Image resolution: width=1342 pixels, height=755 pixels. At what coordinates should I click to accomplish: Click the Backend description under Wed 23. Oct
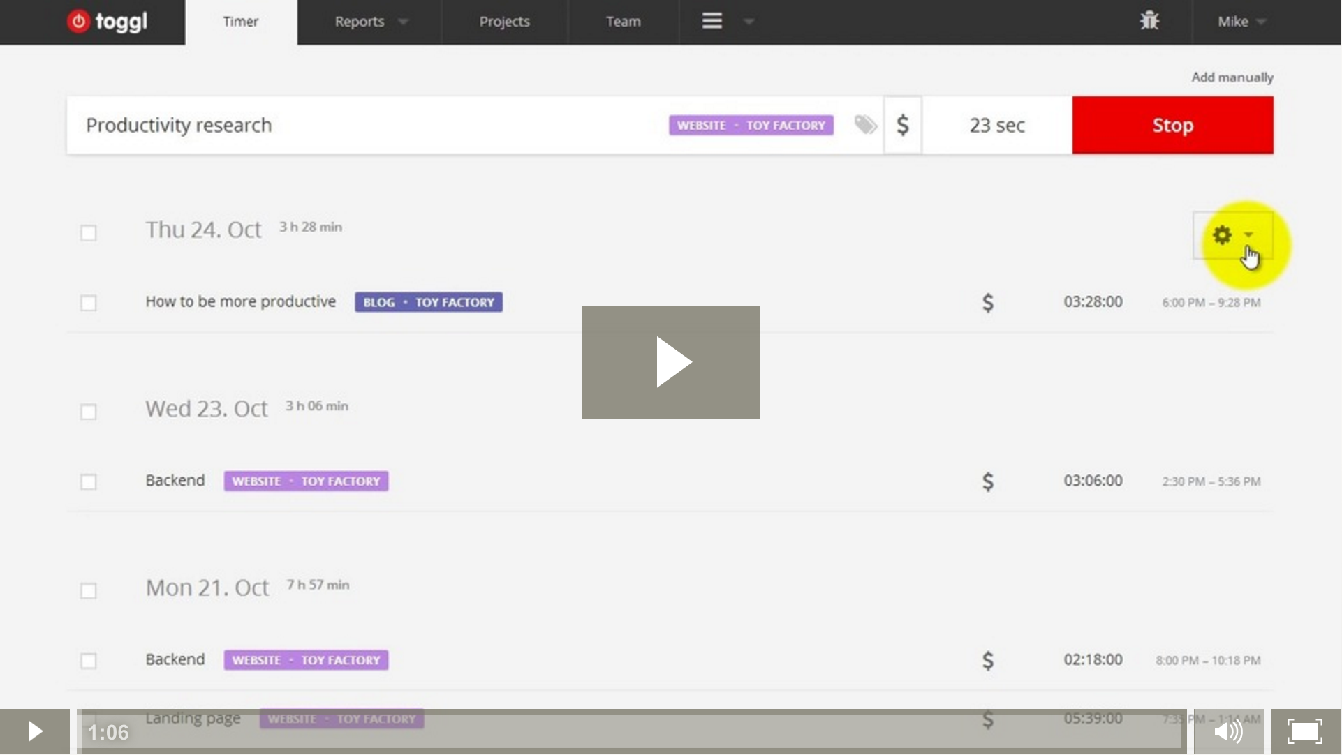(x=175, y=480)
